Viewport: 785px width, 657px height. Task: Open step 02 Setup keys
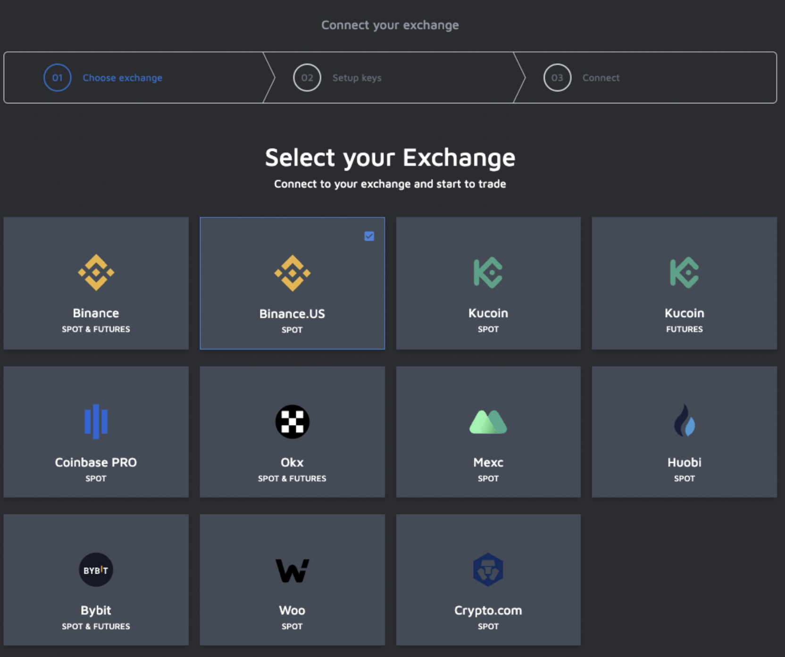click(x=357, y=78)
